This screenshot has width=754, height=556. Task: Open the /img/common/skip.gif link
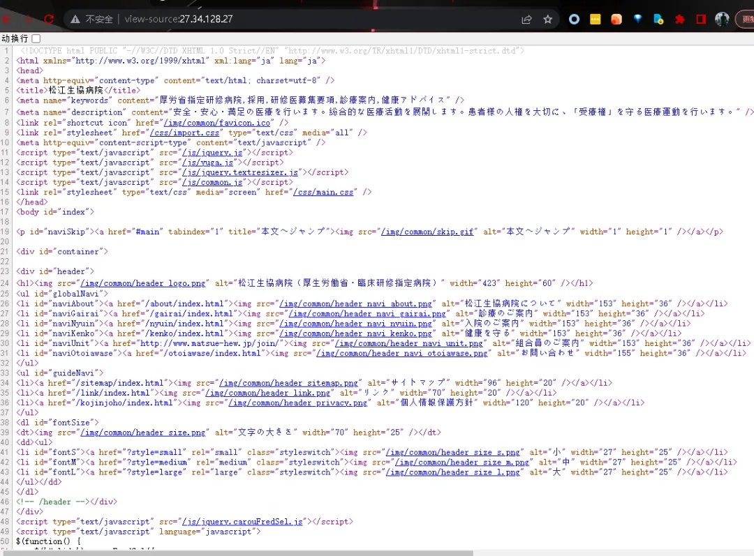(427, 232)
